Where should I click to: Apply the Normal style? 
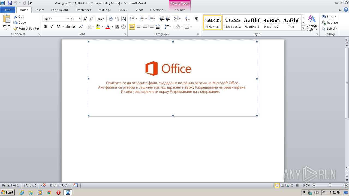[212, 23]
